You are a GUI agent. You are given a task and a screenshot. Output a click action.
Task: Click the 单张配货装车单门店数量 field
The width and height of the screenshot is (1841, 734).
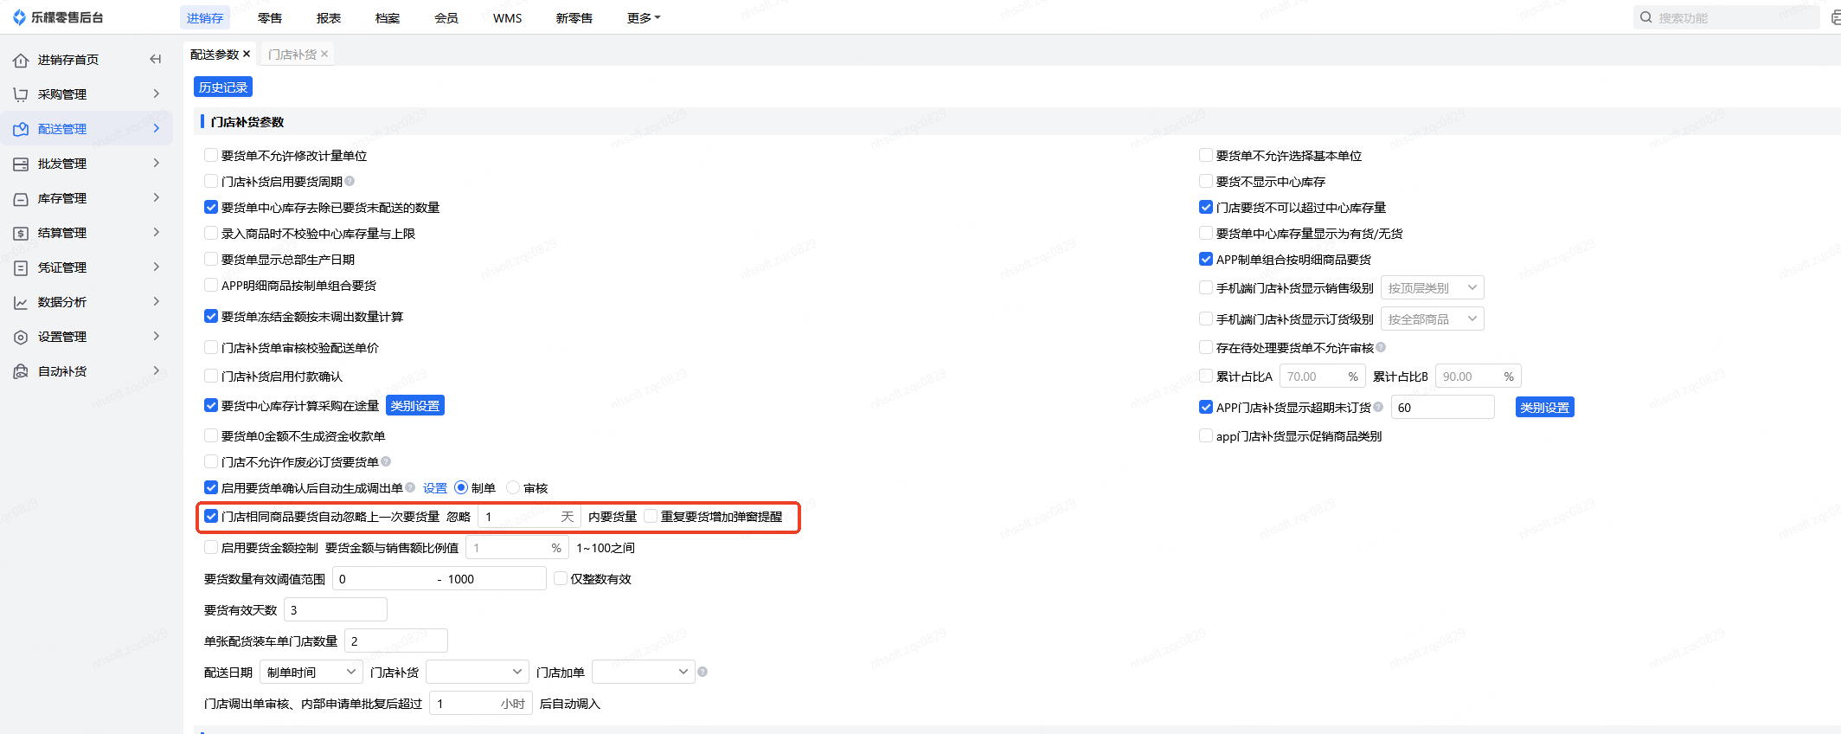pyautogui.click(x=396, y=641)
